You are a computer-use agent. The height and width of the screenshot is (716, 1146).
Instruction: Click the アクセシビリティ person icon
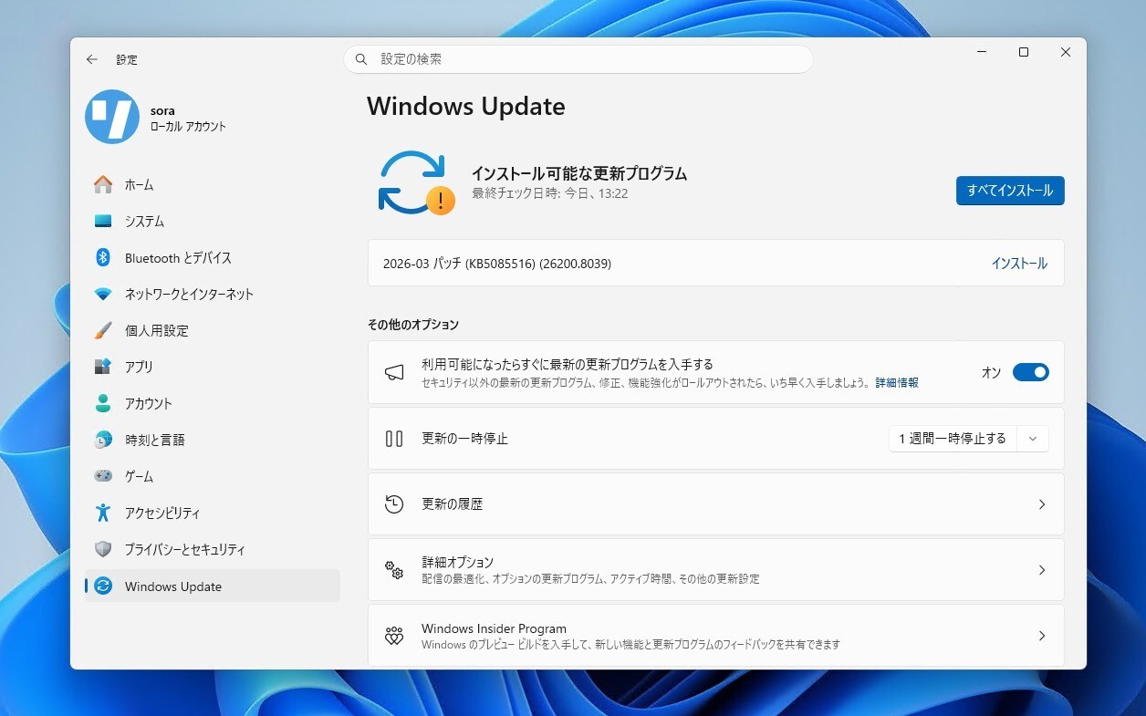[x=103, y=513]
